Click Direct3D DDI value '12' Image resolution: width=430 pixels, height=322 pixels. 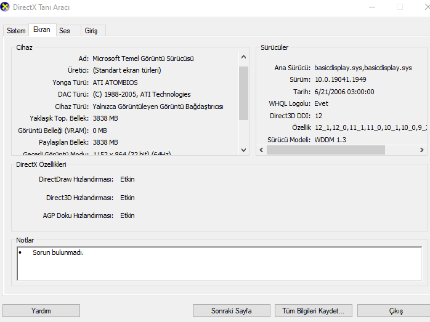pyautogui.click(x=318, y=116)
